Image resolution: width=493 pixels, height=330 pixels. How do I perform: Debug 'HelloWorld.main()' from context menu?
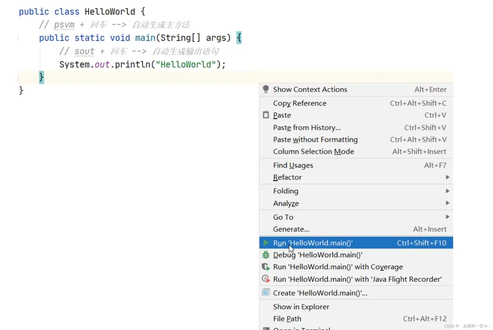356,255
